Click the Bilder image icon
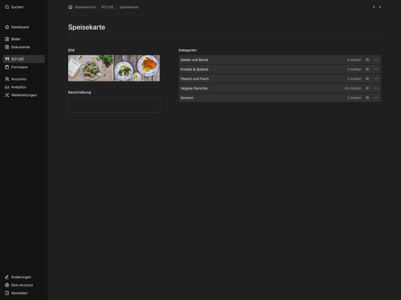 pos(7,38)
